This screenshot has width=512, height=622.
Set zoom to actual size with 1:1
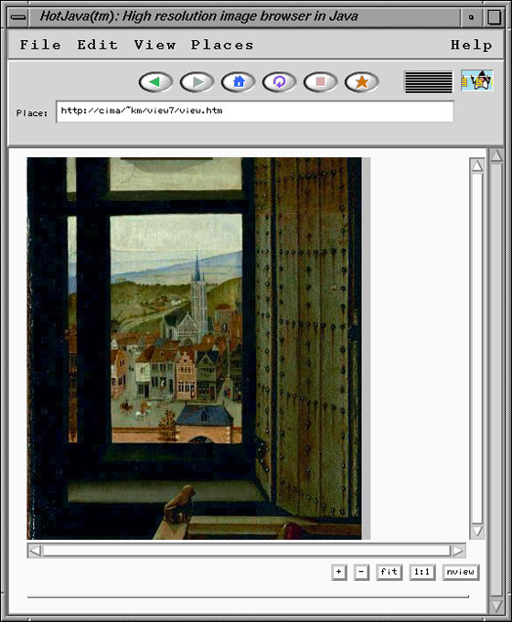tap(421, 572)
